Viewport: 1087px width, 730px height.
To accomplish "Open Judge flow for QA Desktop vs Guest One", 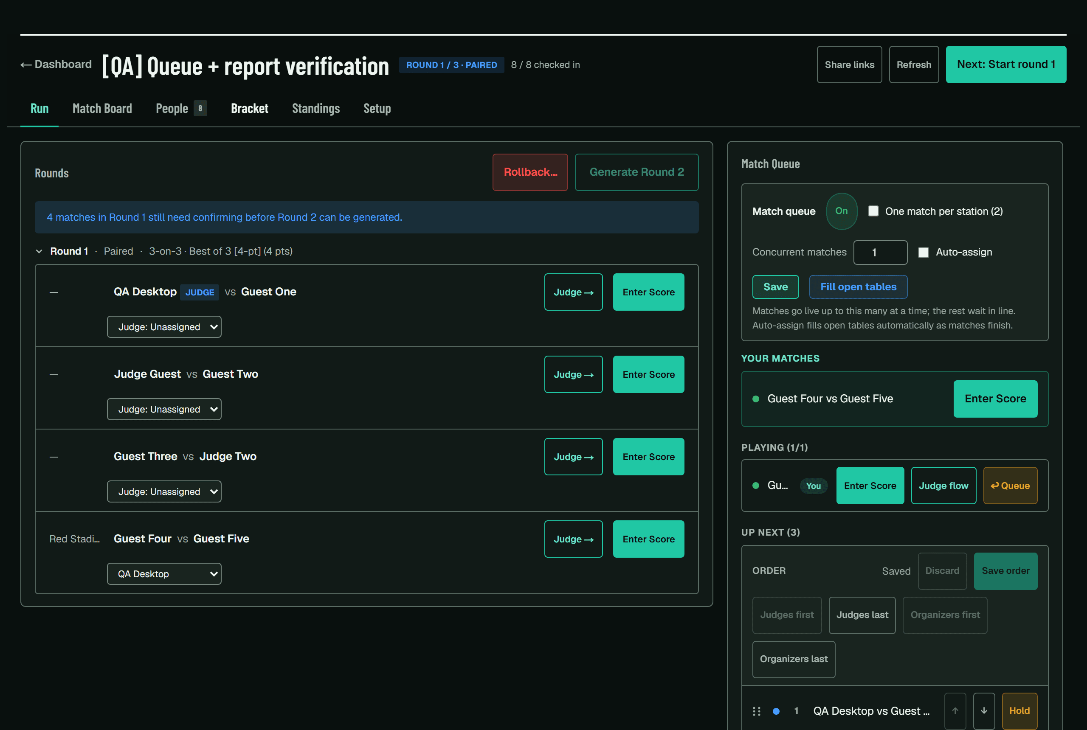I will click(x=573, y=292).
